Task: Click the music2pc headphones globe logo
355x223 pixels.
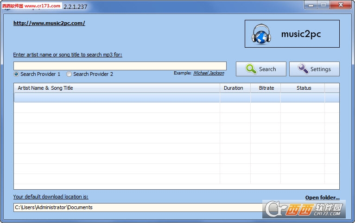Action: (x=261, y=34)
